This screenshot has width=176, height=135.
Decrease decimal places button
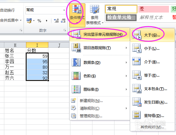pos(63,21)
